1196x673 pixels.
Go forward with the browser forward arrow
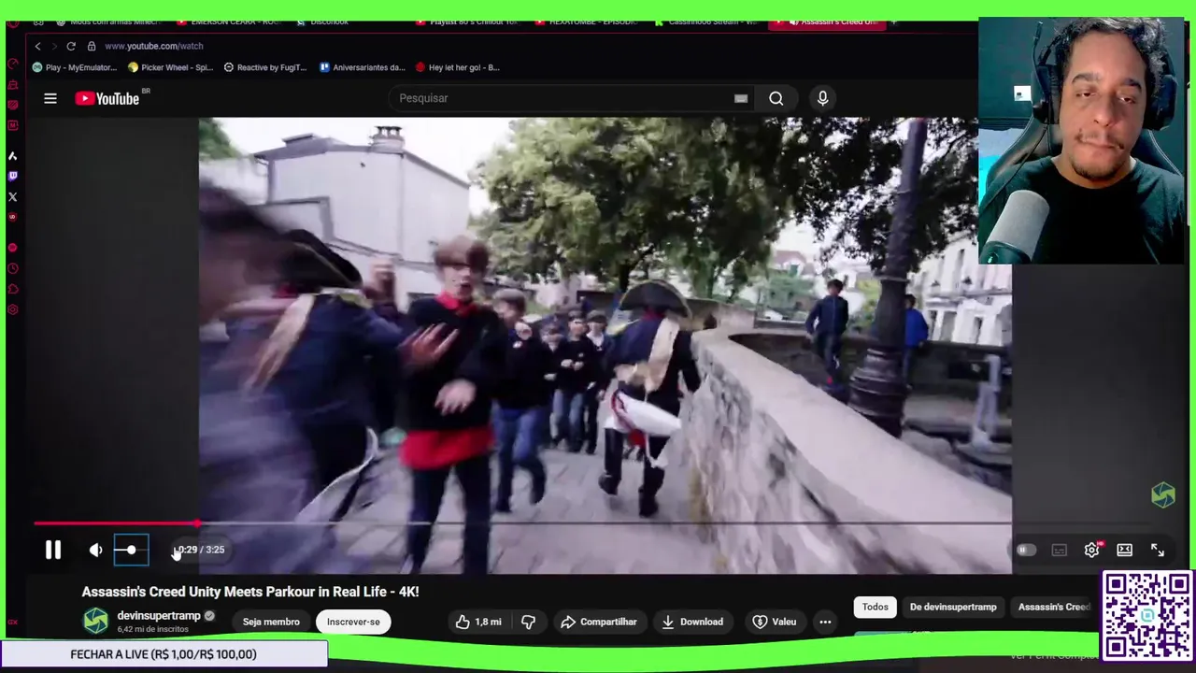pyautogui.click(x=54, y=46)
